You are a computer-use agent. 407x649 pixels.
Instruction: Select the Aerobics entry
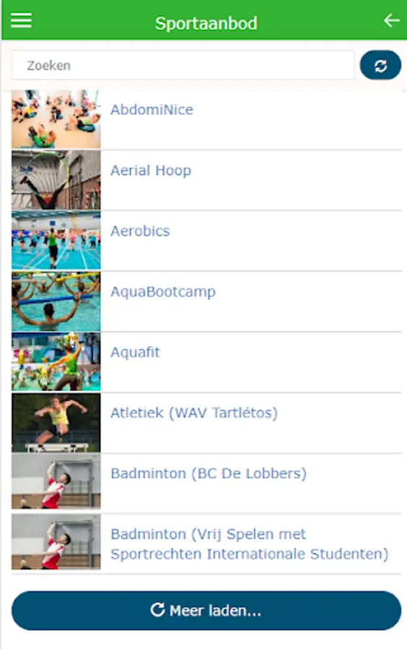tap(140, 231)
